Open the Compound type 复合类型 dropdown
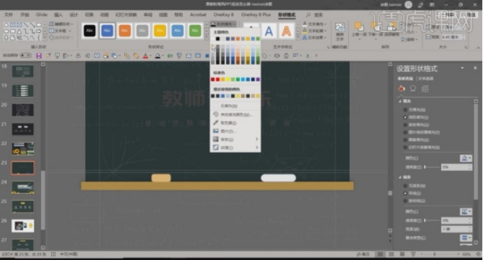 coord(466,238)
